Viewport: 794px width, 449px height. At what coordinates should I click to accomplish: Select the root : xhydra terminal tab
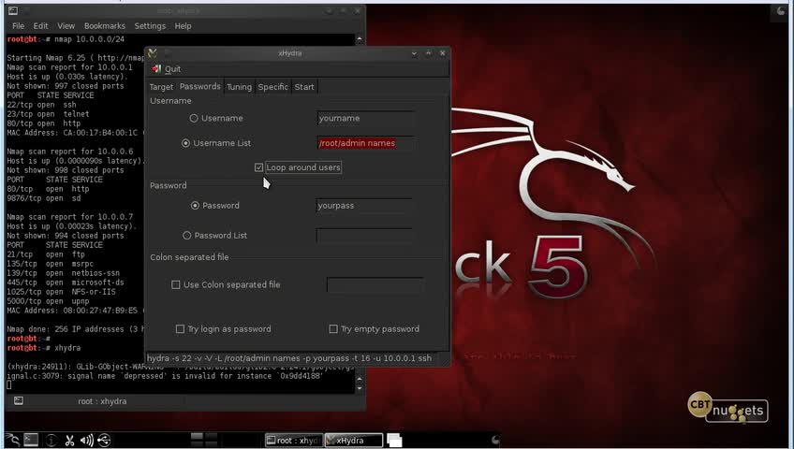tap(102, 401)
